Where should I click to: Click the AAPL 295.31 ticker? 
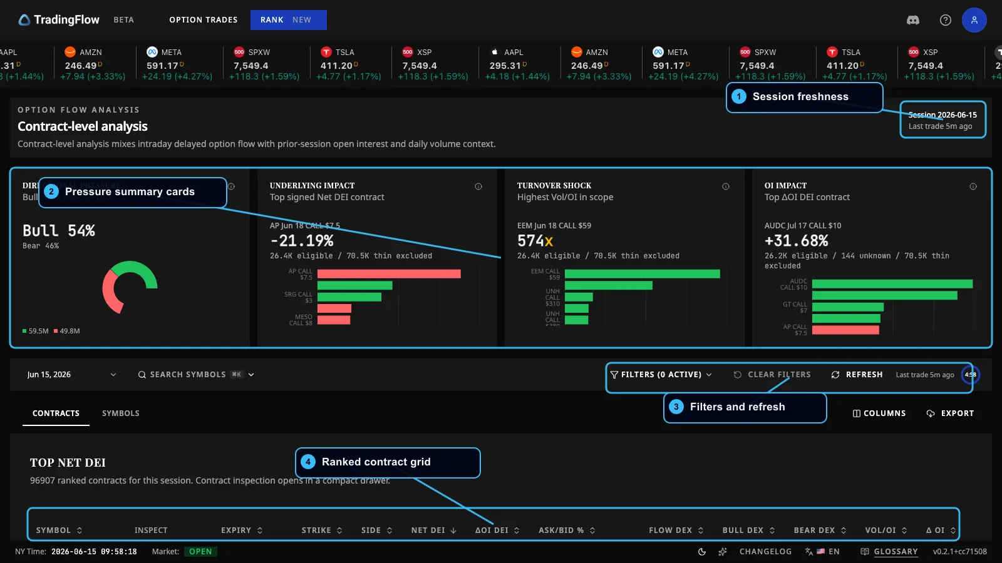pyautogui.click(x=518, y=64)
